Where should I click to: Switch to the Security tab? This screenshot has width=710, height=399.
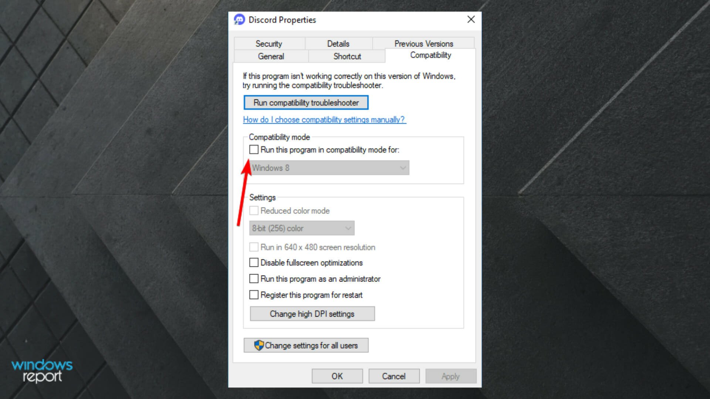pos(269,44)
